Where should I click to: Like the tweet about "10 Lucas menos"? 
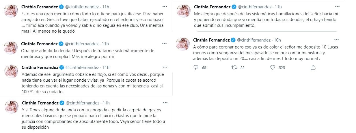point(273,68)
